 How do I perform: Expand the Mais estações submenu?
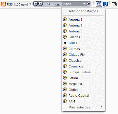(x=83, y=107)
